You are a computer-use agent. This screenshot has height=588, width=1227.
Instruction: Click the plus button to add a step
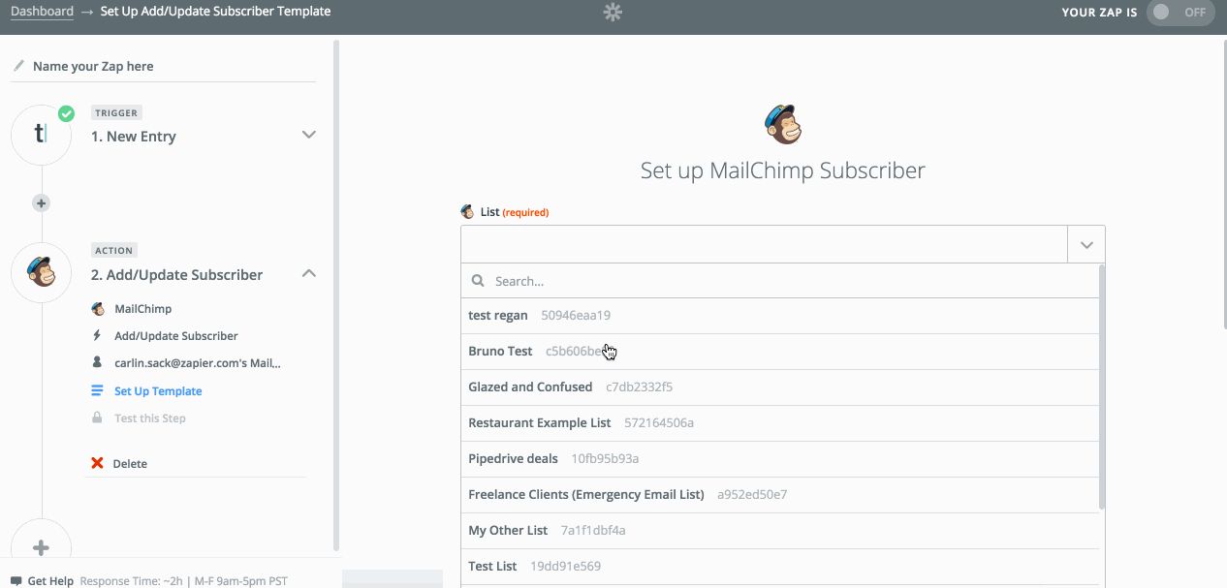(41, 547)
